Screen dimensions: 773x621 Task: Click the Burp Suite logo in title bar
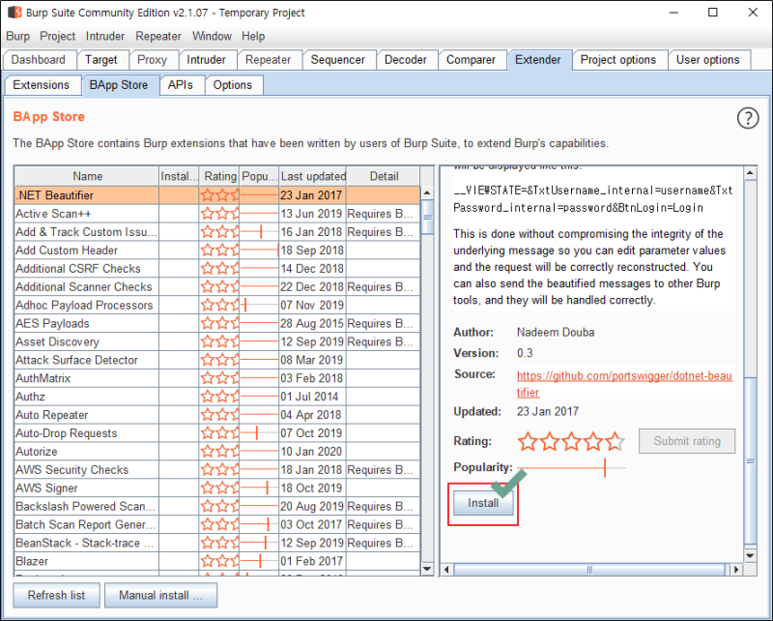(x=14, y=12)
